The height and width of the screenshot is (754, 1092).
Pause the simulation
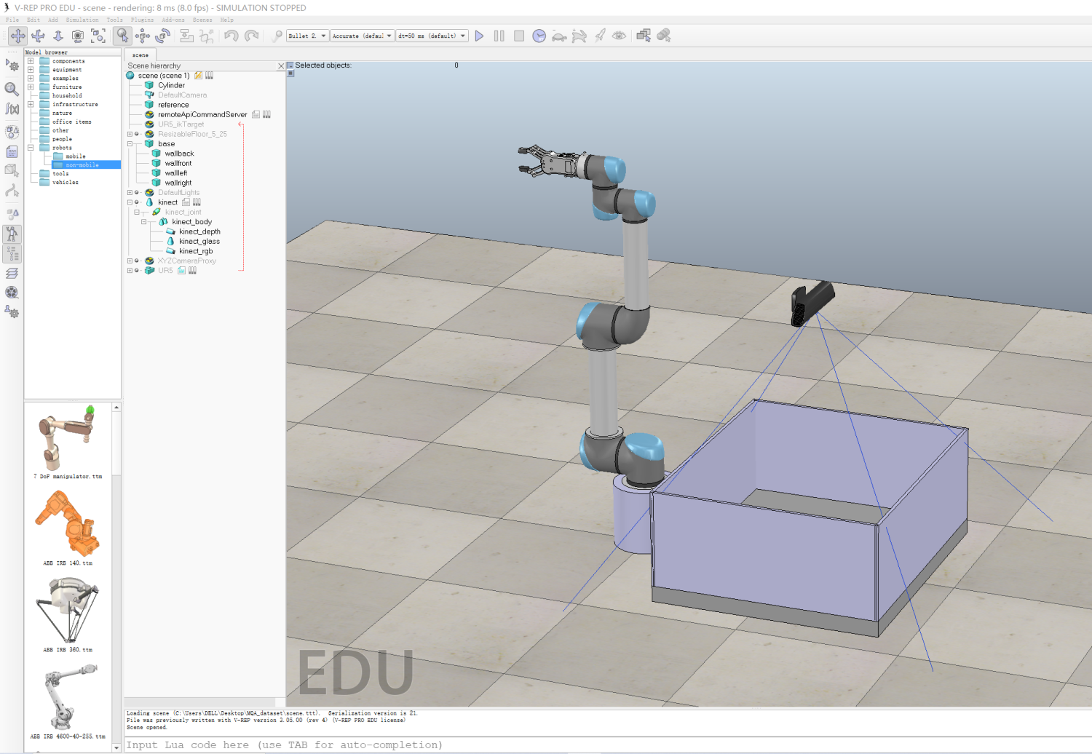499,36
